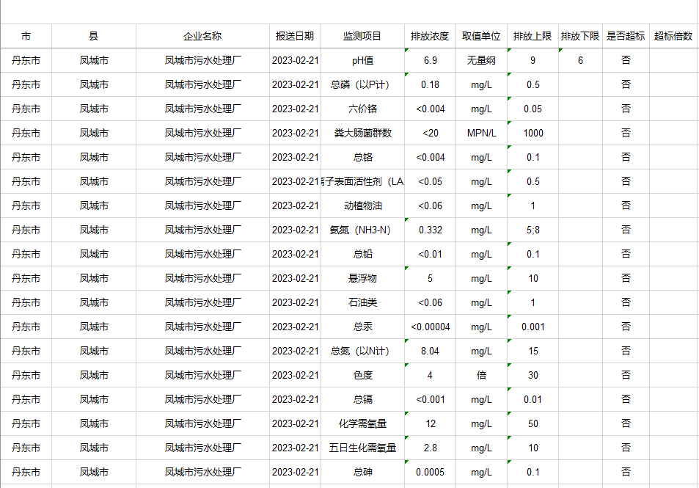Select the 0.001 upper limit cell

pyautogui.click(x=533, y=327)
